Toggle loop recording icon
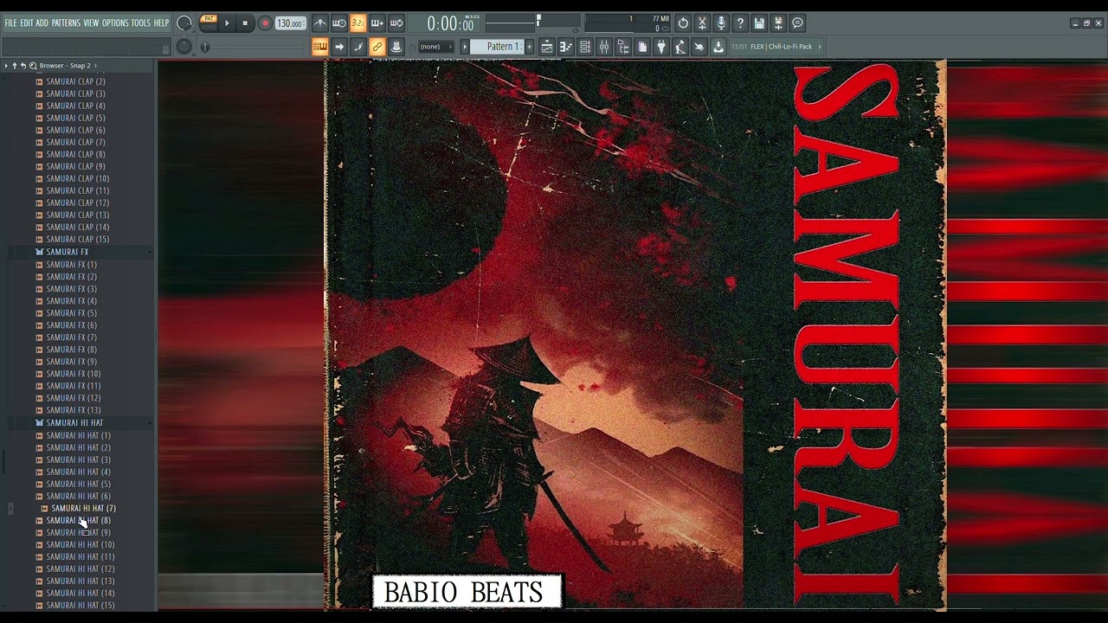1108x623 pixels. click(x=396, y=23)
